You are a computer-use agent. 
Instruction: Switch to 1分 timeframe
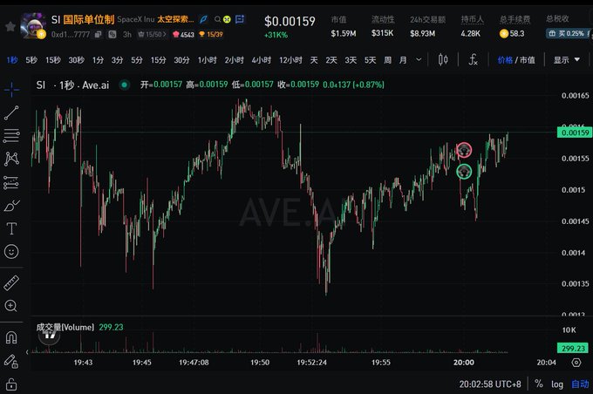(x=98, y=60)
